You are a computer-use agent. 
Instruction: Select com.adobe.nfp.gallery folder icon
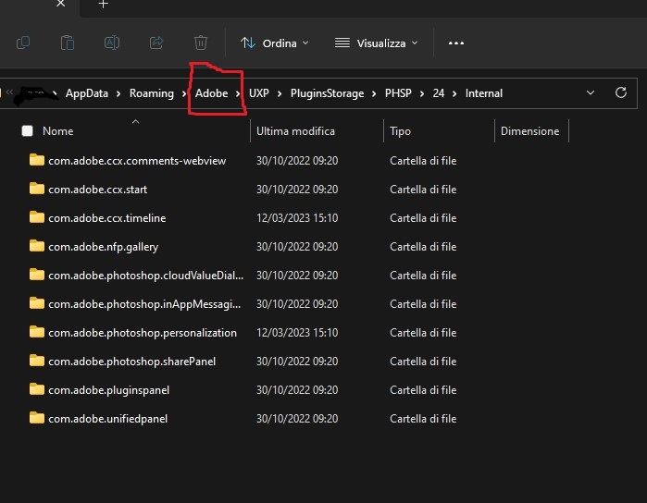pos(37,246)
